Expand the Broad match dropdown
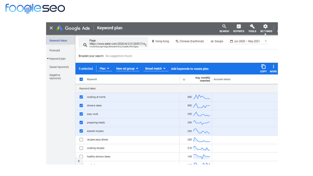This screenshot has height=176, width=313. 155,69
